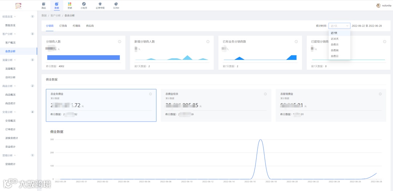
Task: Select the 总提现佣金 commission card
Action: tap(331, 105)
